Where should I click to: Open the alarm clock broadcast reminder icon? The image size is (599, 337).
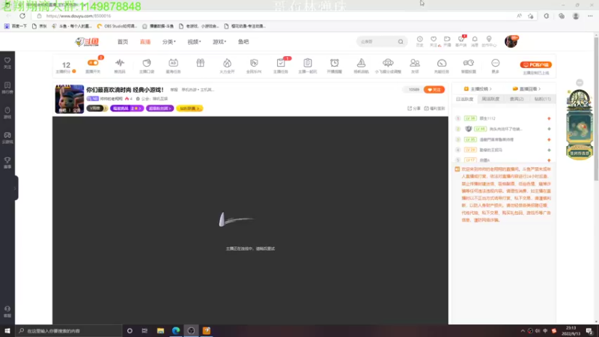334,63
